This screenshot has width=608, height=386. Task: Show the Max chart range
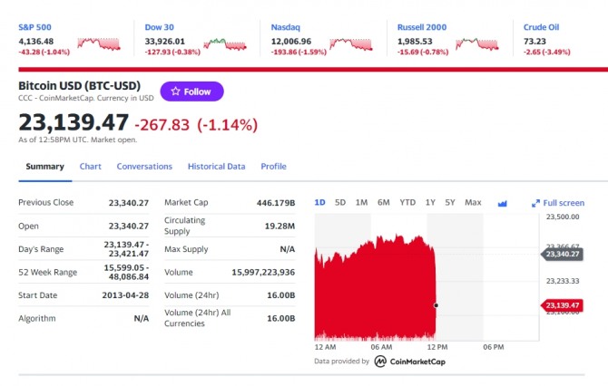(473, 202)
